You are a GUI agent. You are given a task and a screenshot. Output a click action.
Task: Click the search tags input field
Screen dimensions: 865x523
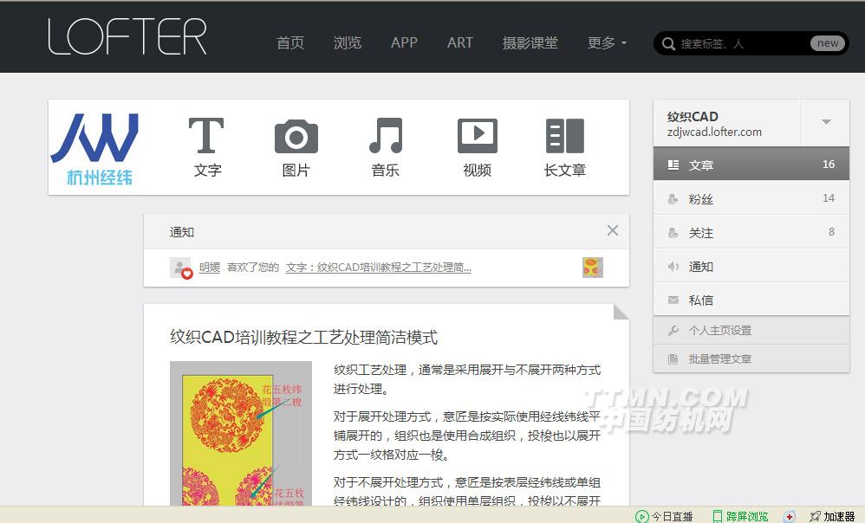coord(741,43)
